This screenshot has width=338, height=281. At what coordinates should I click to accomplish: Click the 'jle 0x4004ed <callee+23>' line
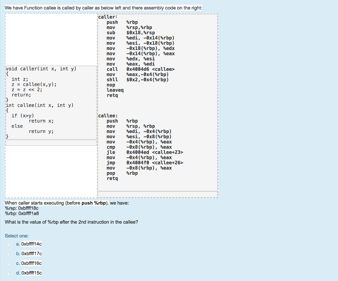pos(145,152)
